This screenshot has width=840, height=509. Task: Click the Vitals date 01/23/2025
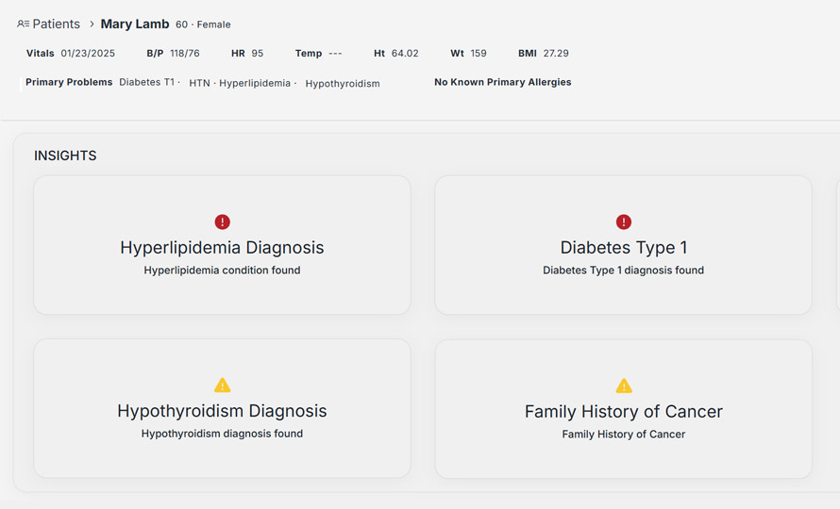click(x=88, y=54)
